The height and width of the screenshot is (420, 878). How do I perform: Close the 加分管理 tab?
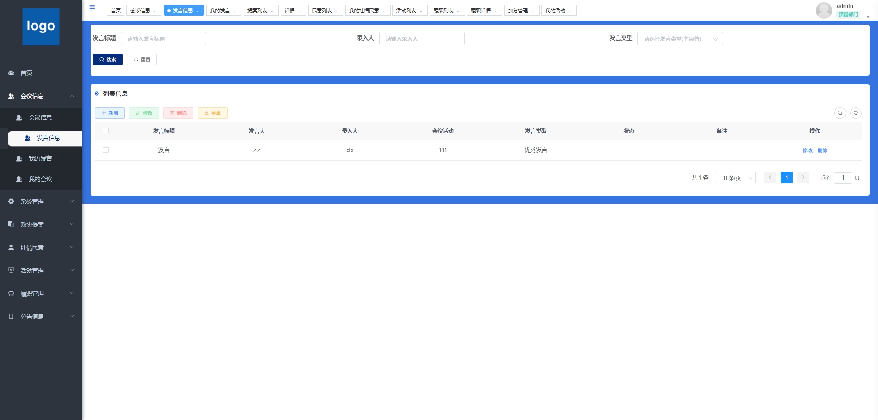tap(533, 11)
